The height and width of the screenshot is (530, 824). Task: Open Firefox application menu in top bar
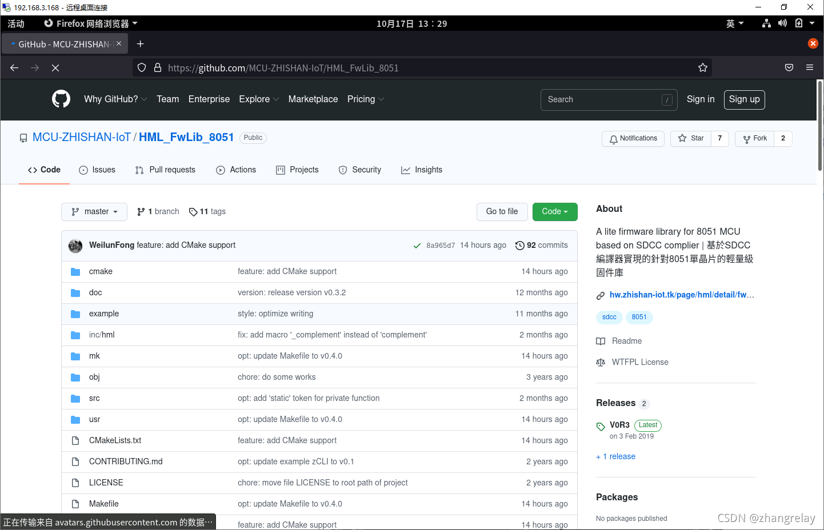pyautogui.click(x=91, y=23)
